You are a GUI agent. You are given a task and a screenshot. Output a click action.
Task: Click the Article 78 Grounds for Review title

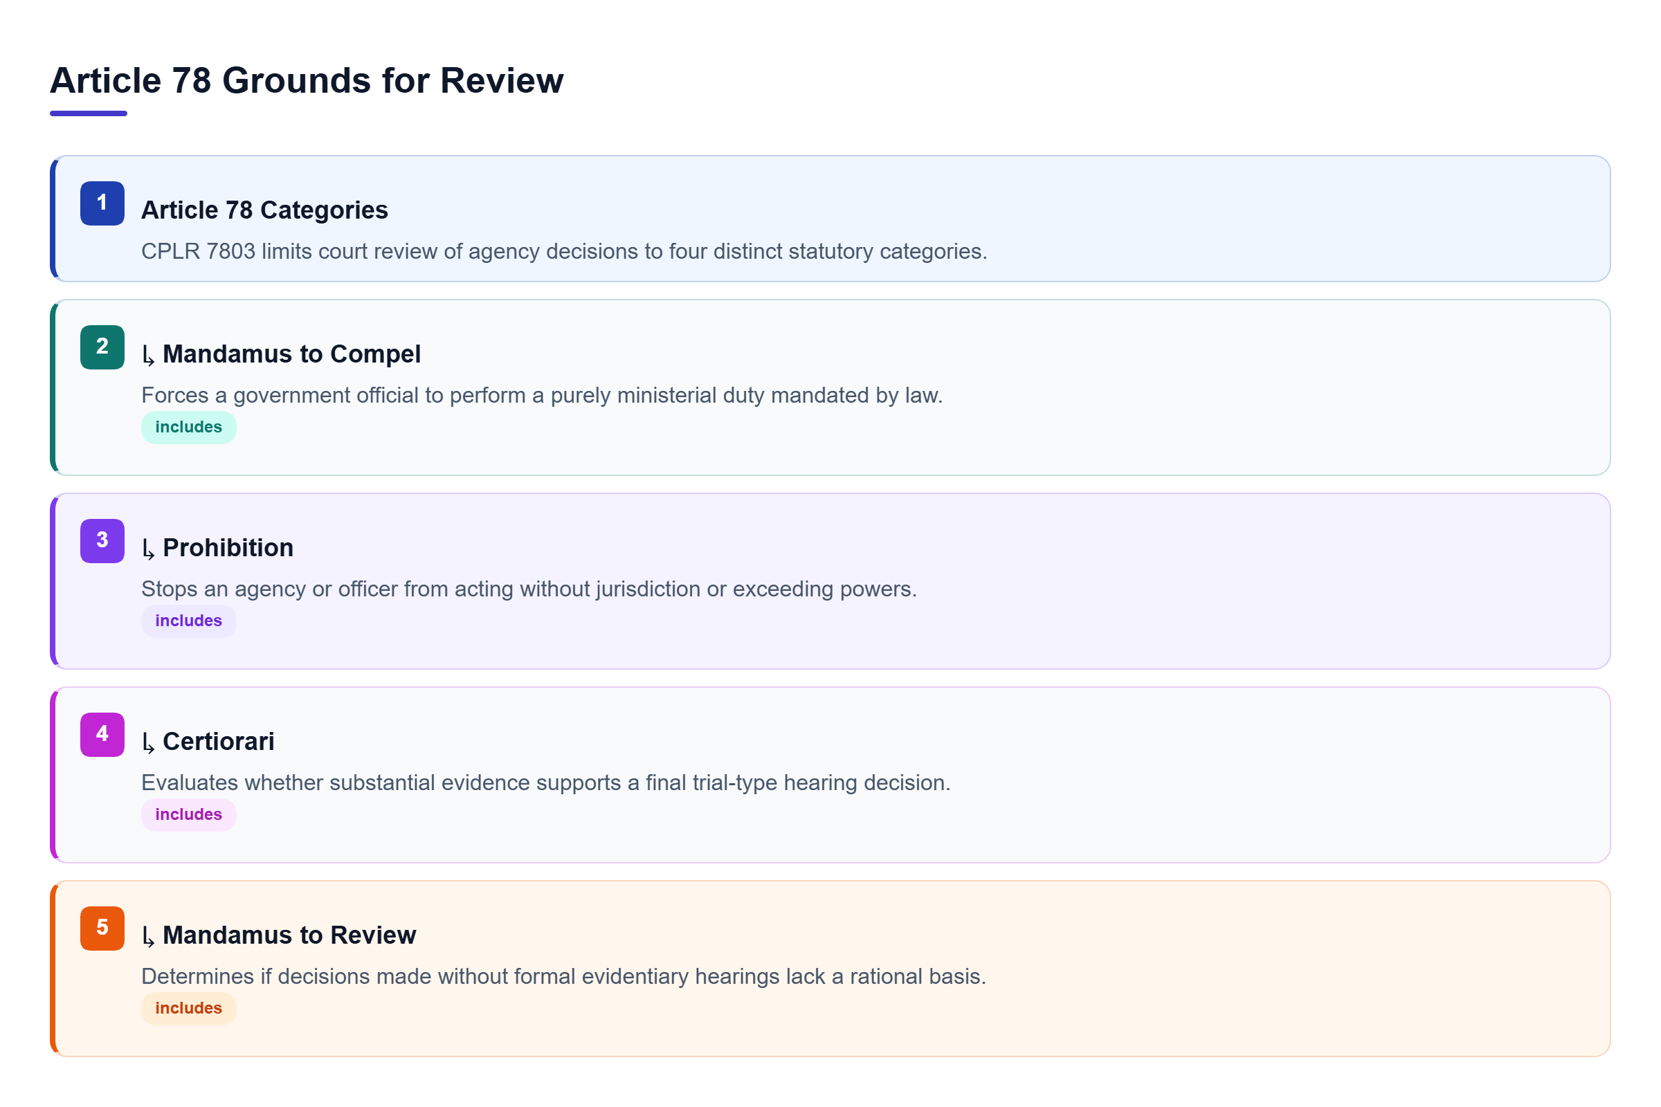(307, 80)
